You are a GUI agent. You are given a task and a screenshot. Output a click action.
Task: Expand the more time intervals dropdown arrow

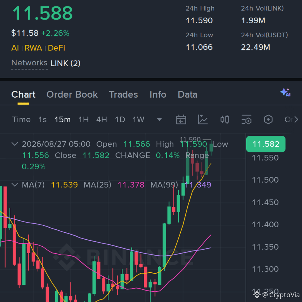(x=159, y=119)
